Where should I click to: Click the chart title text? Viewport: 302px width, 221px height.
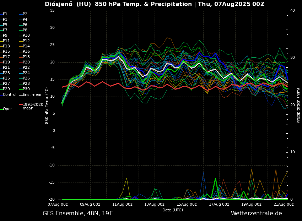pyautogui.click(x=155, y=4)
